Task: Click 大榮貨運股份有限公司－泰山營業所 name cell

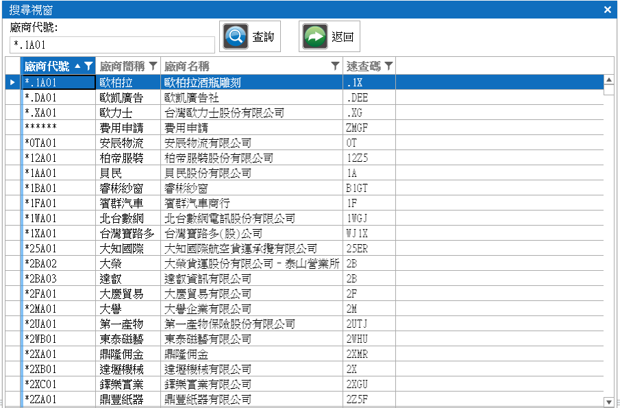Action: (x=252, y=263)
